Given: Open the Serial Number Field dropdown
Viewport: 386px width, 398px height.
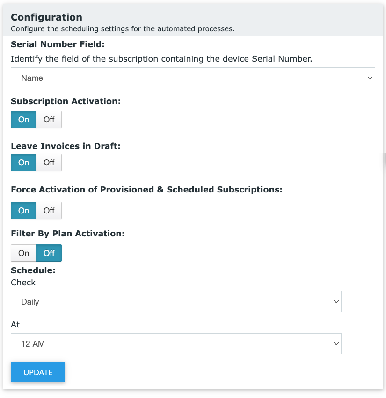Looking at the screenshot, I should [x=193, y=78].
